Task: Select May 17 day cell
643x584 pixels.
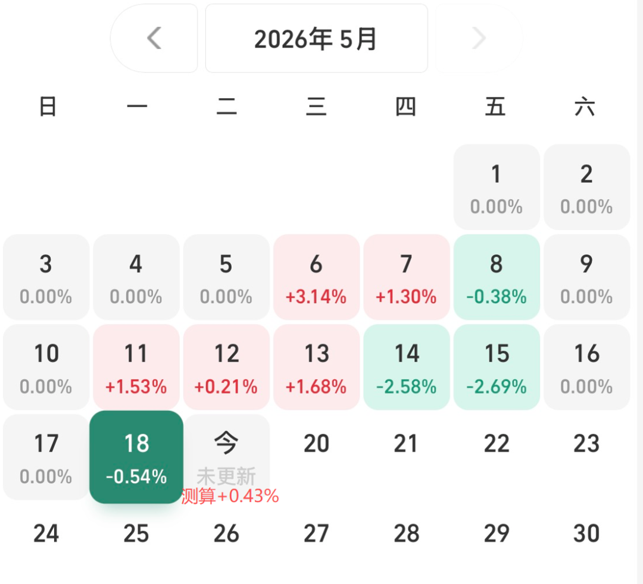Action: tap(46, 457)
